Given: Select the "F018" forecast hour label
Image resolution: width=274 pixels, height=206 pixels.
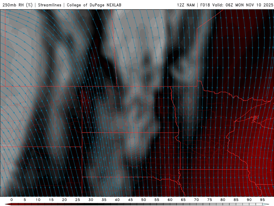Looking at the screenshot, I should 205,5.
